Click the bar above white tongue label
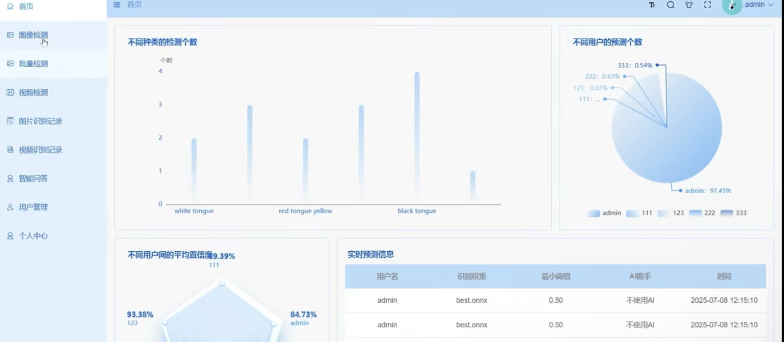784x342 pixels. 194,171
